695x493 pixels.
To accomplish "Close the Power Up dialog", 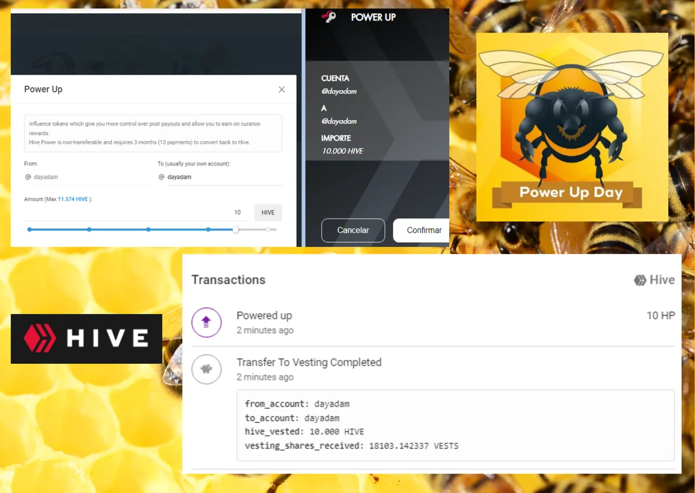I will (281, 90).
